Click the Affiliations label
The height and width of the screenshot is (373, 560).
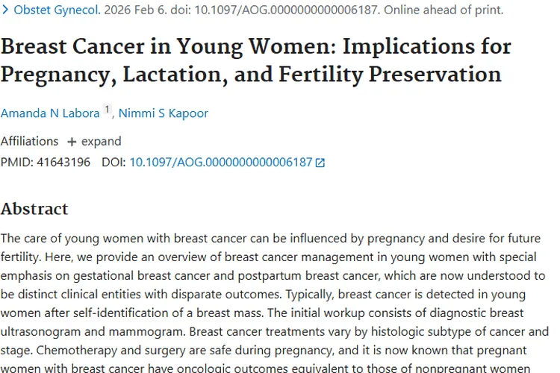pyautogui.click(x=29, y=141)
